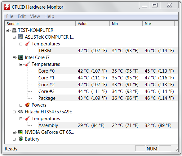The height and width of the screenshot is (156, 182).
Task: Open the View menu
Action: tap(35, 16)
